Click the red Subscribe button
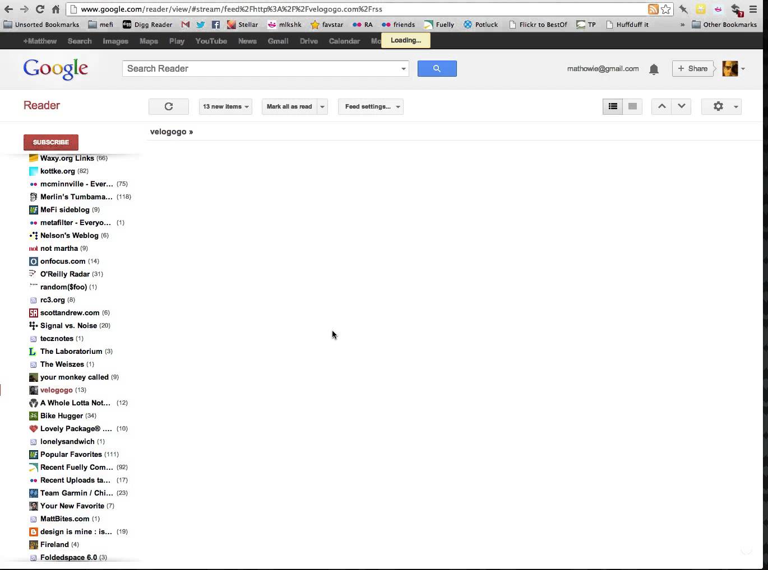768x570 pixels. point(51,142)
